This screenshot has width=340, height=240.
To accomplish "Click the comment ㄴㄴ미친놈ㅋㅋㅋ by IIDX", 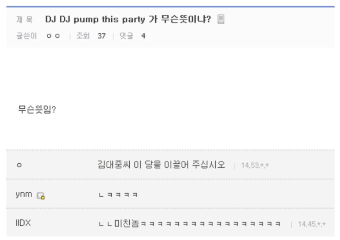I will pyautogui.click(x=189, y=223).
